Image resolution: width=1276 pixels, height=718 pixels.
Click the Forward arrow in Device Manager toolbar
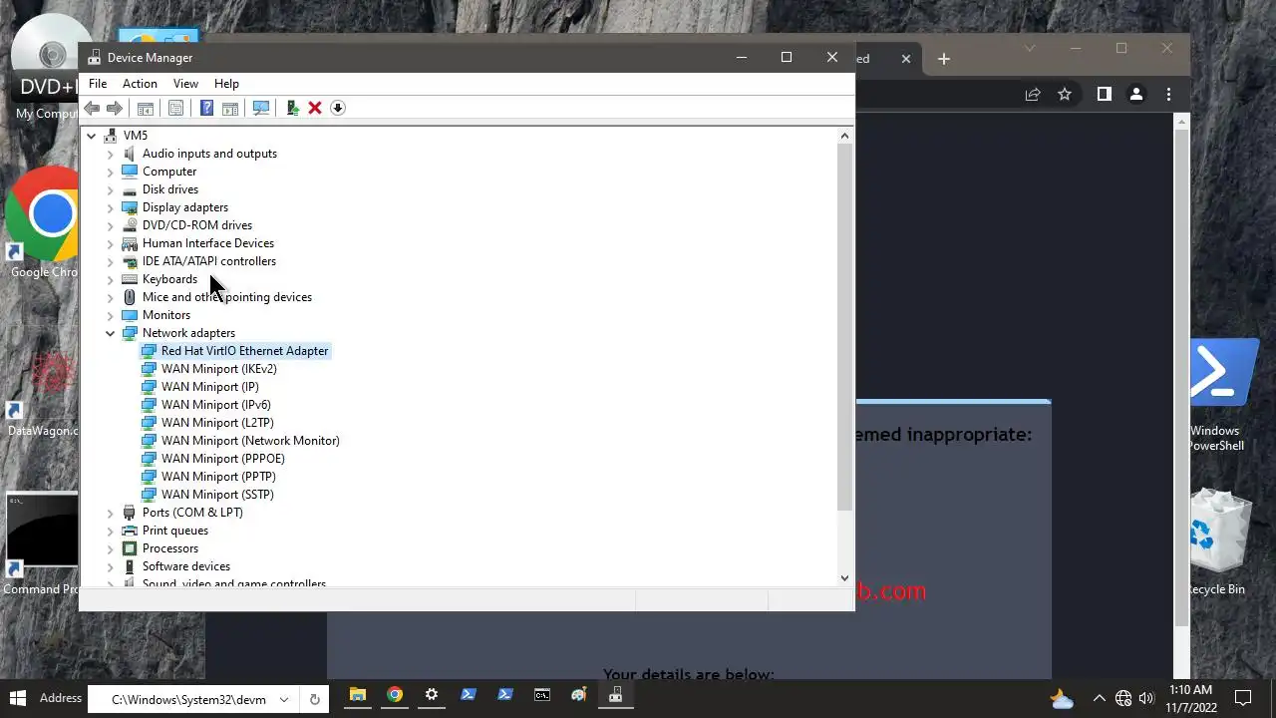[115, 108]
